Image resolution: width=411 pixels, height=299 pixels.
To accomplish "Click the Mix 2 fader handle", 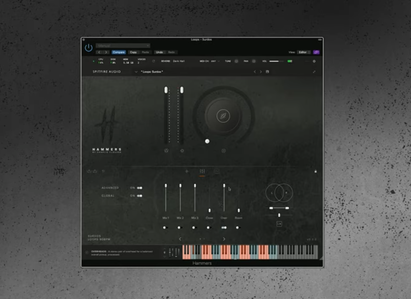I will click(180, 186).
